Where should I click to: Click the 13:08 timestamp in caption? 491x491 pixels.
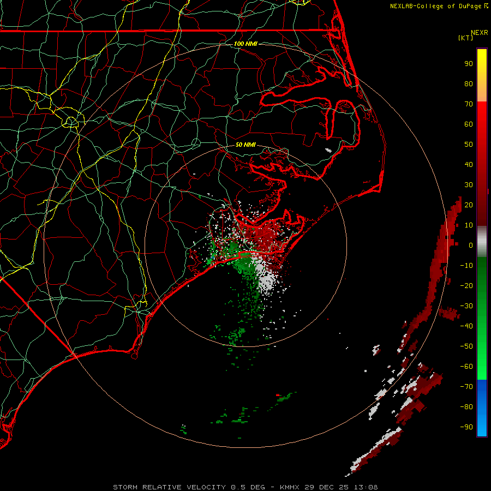pyautogui.click(x=366, y=487)
